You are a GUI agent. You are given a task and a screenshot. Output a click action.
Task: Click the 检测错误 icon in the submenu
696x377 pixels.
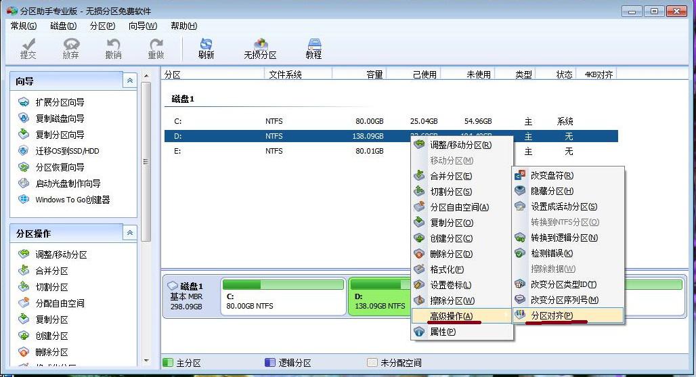[520, 253]
